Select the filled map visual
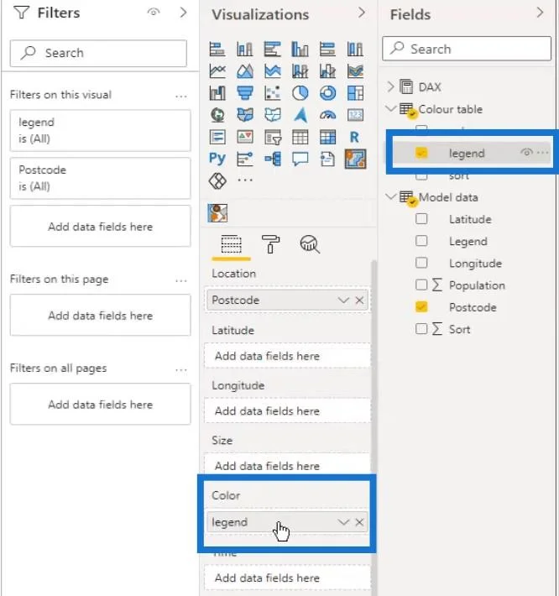The height and width of the screenshot is (596, 559). 245,115
